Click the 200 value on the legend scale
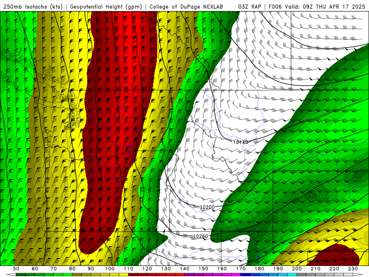 (297, 269)
